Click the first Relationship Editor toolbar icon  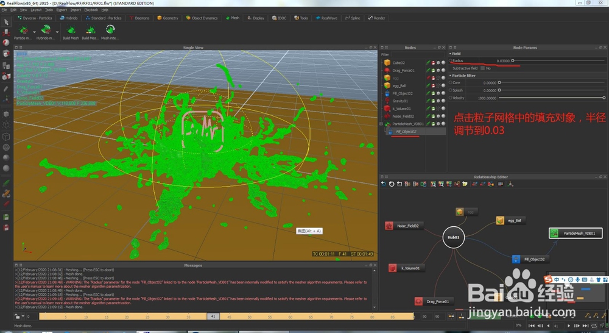[383, 184]
